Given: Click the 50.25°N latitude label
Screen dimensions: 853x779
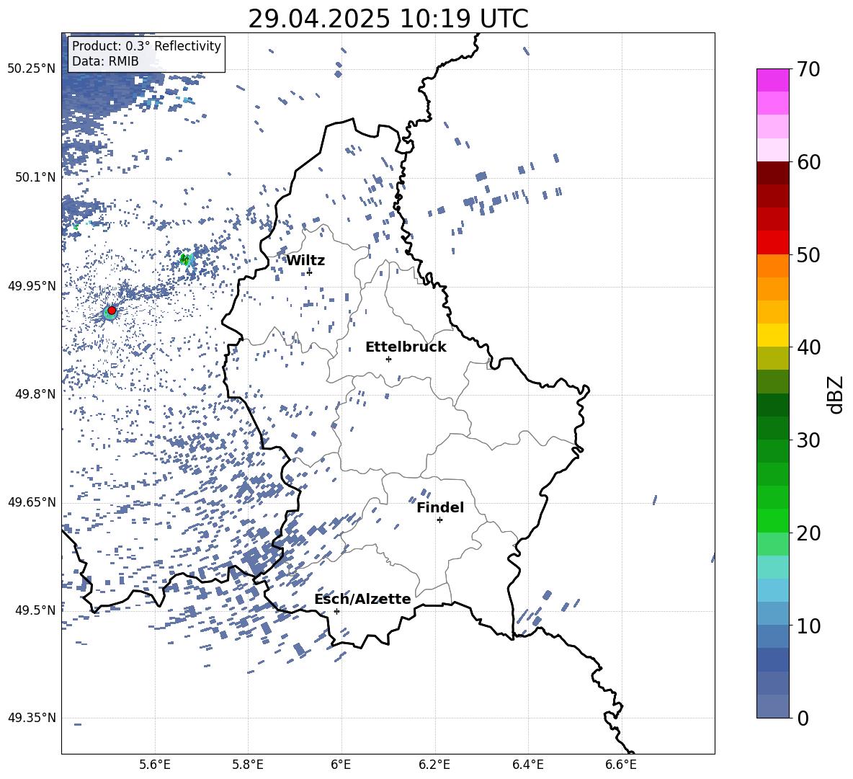Looking at the screenshot, I should point(32,69).
